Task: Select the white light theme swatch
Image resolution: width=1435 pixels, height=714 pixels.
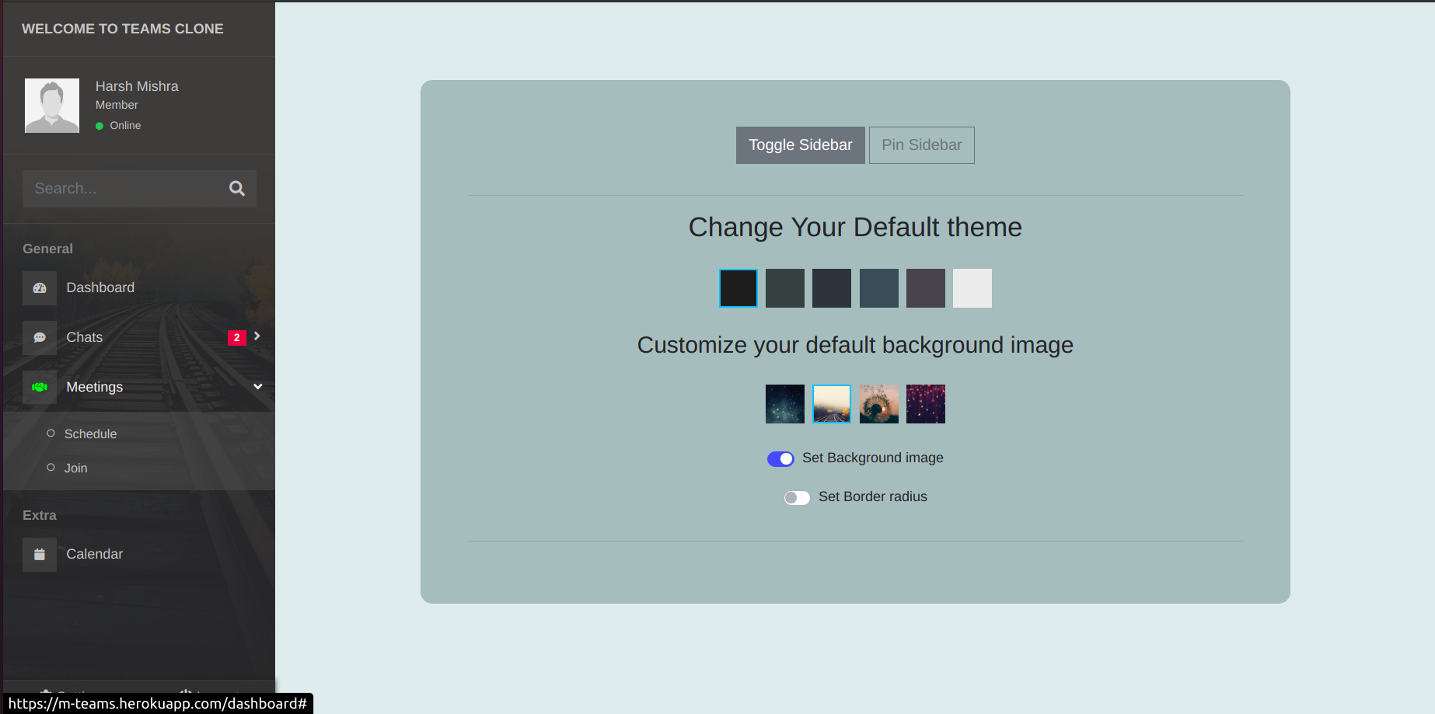Action: click(x=972, y=288)
